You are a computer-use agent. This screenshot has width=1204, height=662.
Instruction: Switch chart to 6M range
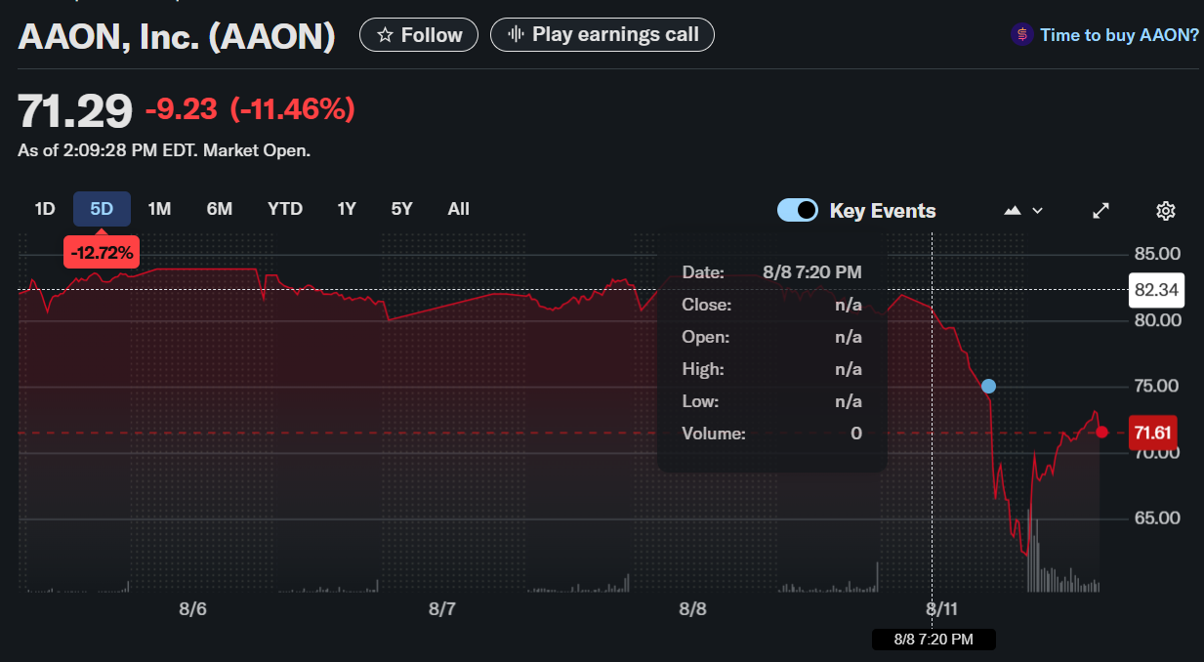coord(220,209)
